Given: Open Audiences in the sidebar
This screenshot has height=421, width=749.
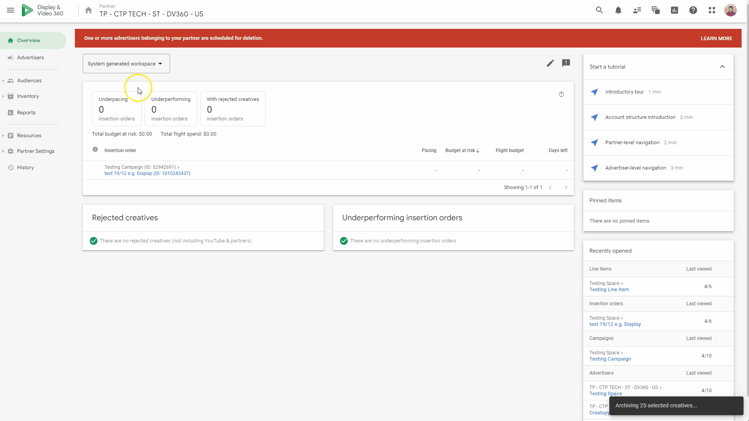Looking at the screenshot, I should pyautogui.click(x=29, y=81).
